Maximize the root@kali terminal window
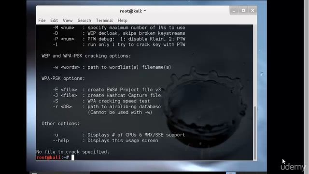 click(243, 11)
